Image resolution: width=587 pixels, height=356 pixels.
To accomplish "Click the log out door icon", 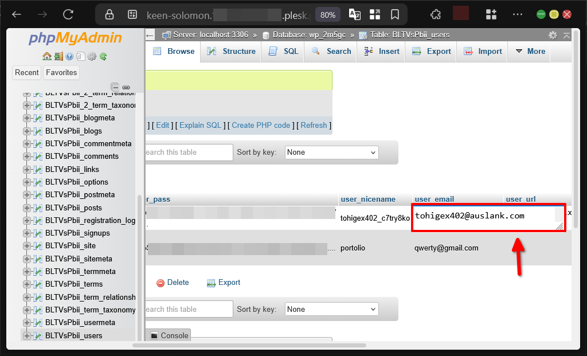I will 58,56.
